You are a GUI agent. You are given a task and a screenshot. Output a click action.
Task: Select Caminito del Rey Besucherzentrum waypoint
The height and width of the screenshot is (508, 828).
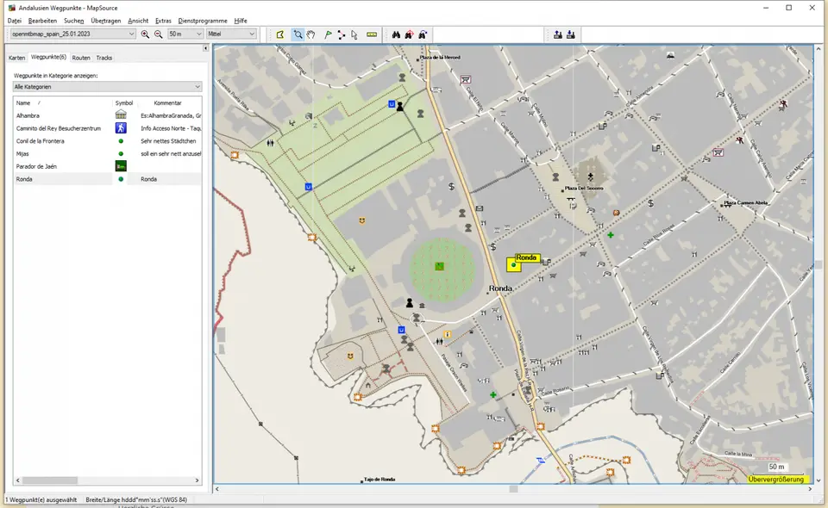(x=108, y=128)
